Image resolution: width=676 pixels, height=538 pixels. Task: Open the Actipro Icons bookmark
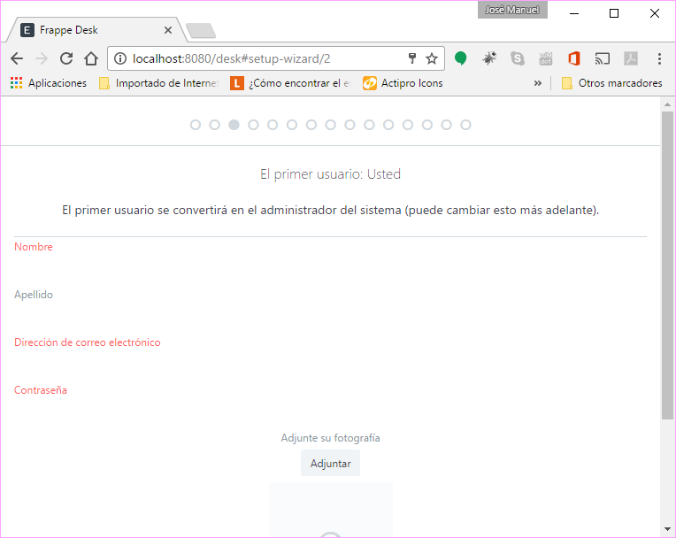[x=403, y=83]
